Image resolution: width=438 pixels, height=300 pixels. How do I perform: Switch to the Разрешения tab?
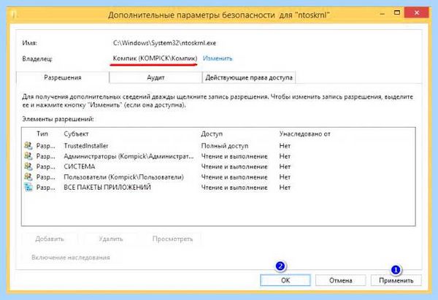63,77
